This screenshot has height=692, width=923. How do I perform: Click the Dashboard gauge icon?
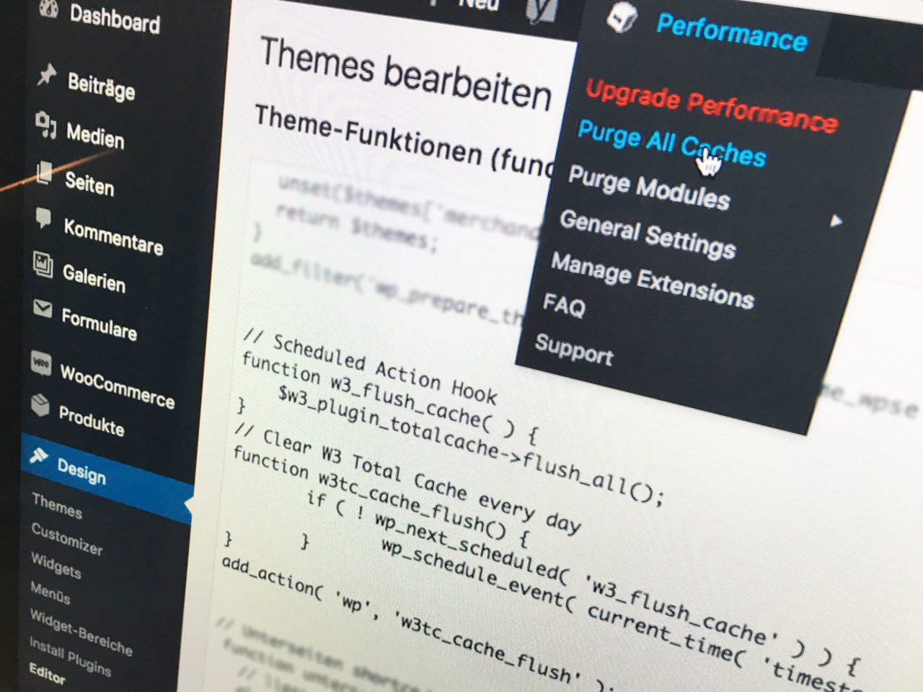click(x=48, y=7)
